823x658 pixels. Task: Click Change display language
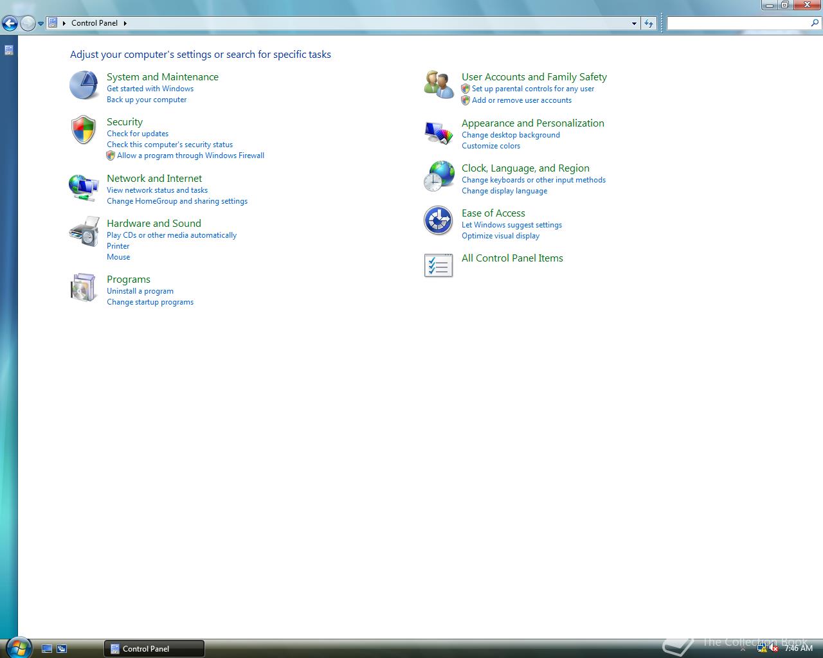504,191
